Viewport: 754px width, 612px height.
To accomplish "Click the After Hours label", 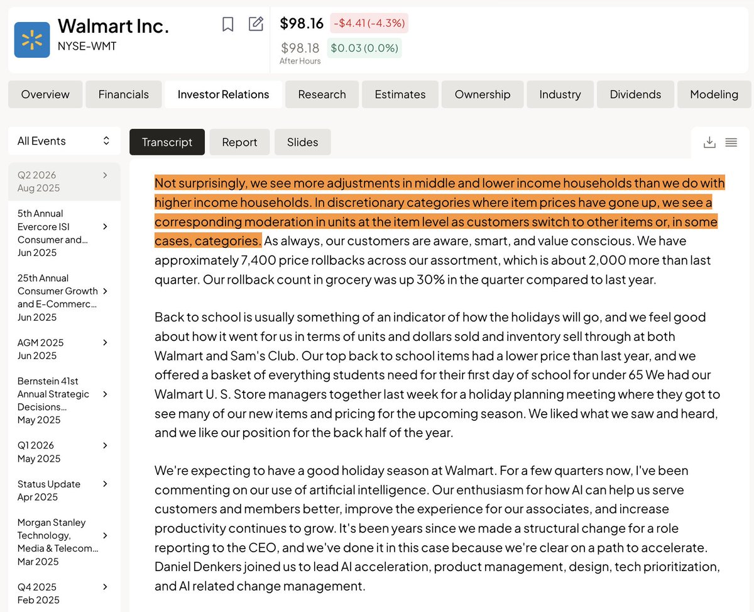I will 300,61.
